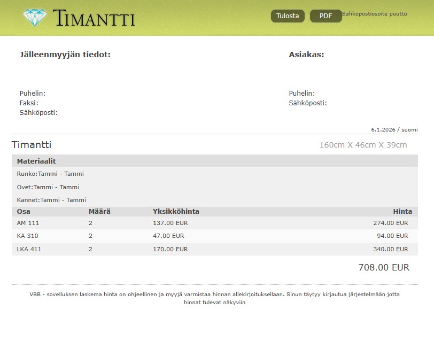434x340 pixels.
Task: Click the date and language text '6.1.2026 / suomi'
Action: [394, 130]
